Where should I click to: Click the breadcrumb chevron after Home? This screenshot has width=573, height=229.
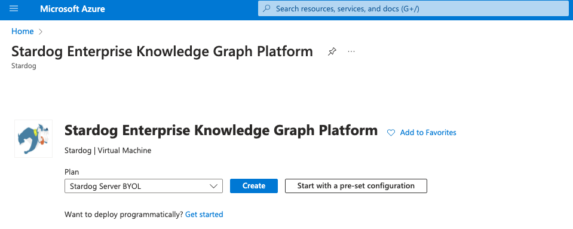point(41,32)
